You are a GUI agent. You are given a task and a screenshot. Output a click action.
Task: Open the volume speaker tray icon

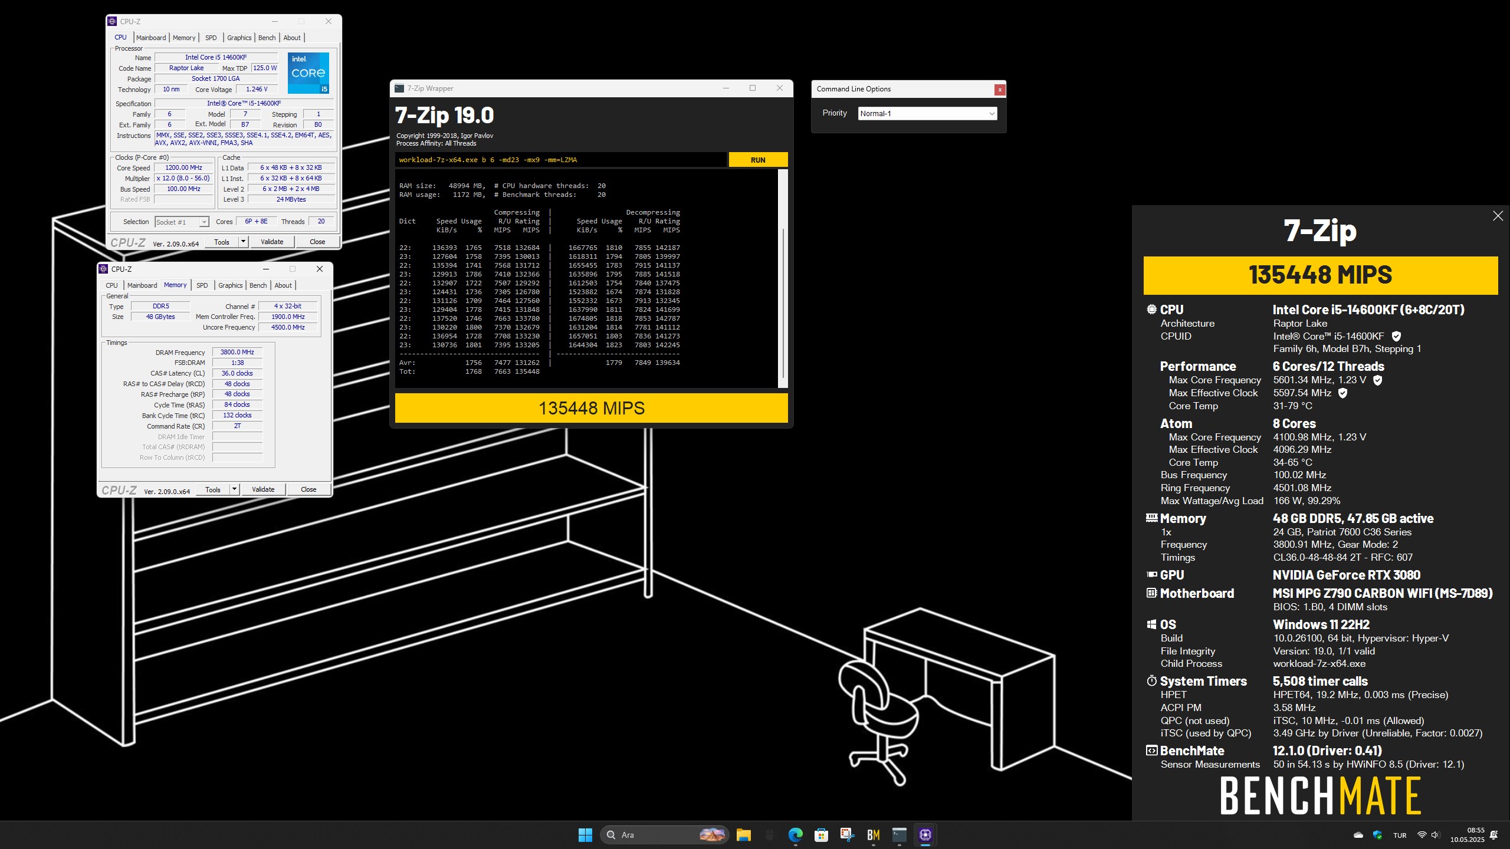coord(1436,835)
